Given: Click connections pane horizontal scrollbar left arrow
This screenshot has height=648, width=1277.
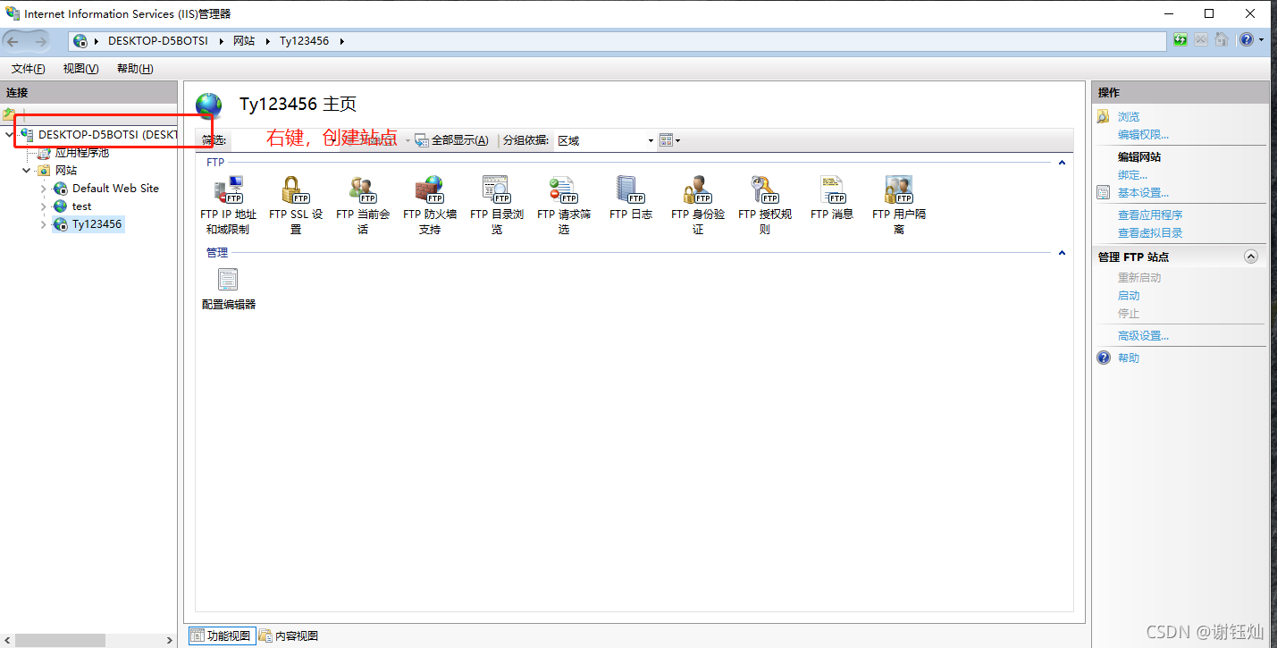Looking at the screenshot, I should pos(7,640).
